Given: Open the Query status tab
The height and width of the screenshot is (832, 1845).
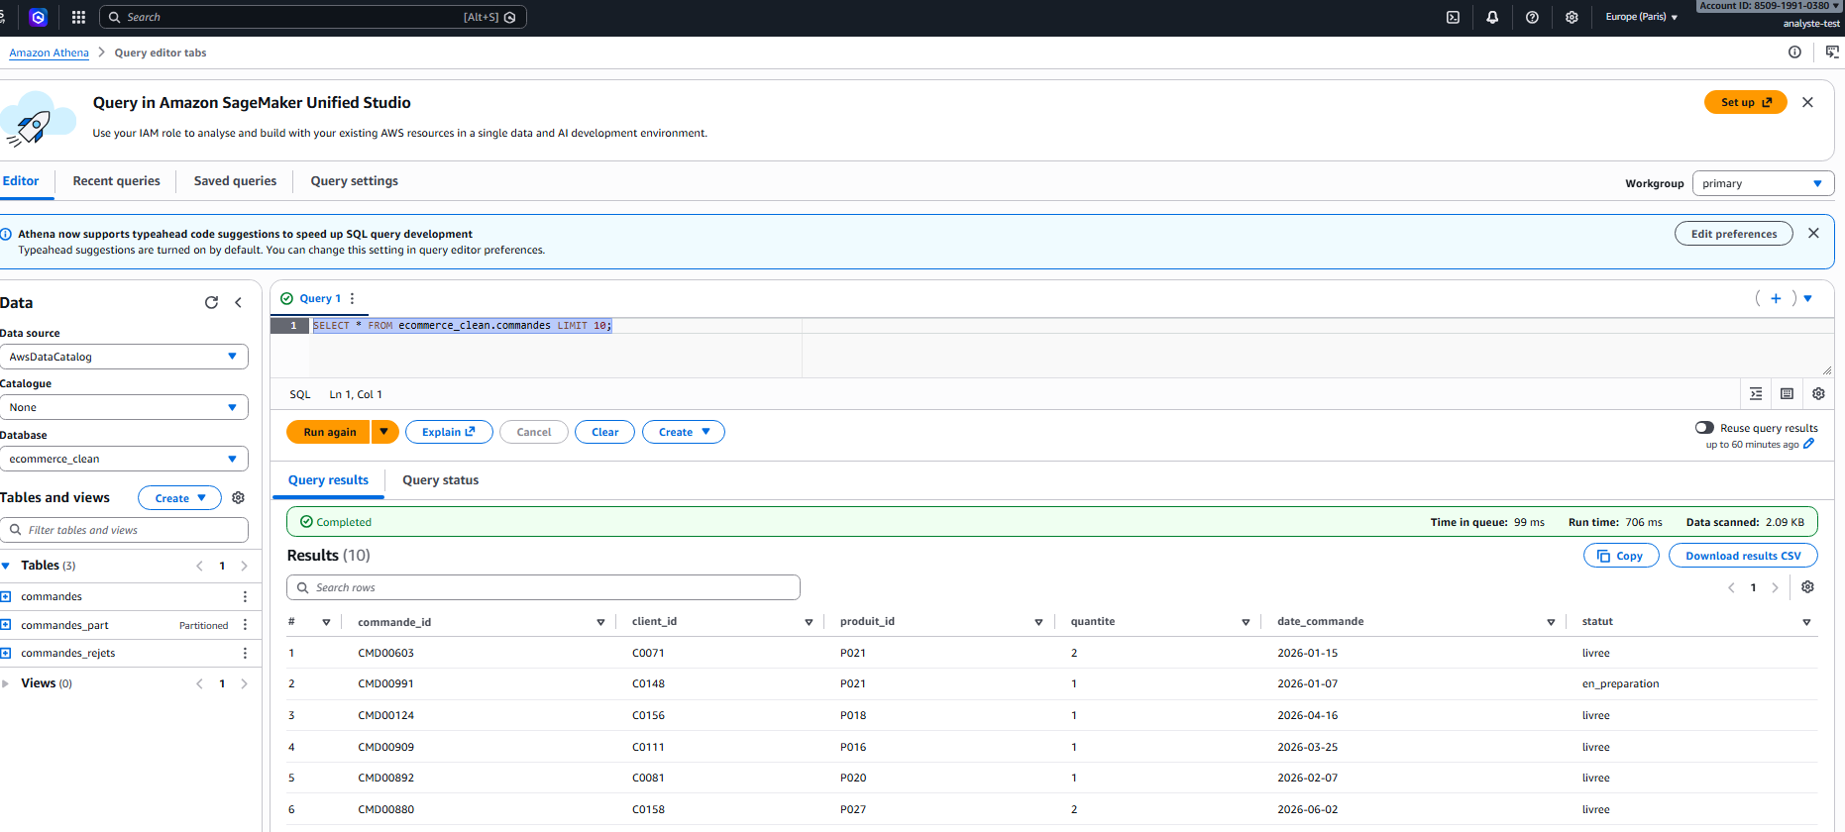Looking at the screenshot, I should click(440, 480).
